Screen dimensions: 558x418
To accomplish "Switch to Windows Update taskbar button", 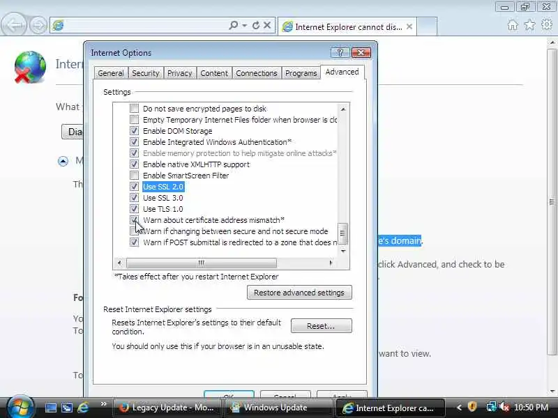I will coord(278,408).
